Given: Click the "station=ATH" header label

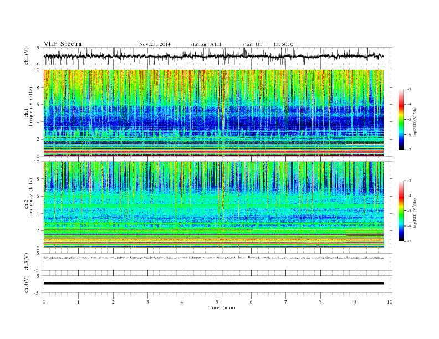Looking at the screenshot, I should pyautogui.click(x=206, y=44).
